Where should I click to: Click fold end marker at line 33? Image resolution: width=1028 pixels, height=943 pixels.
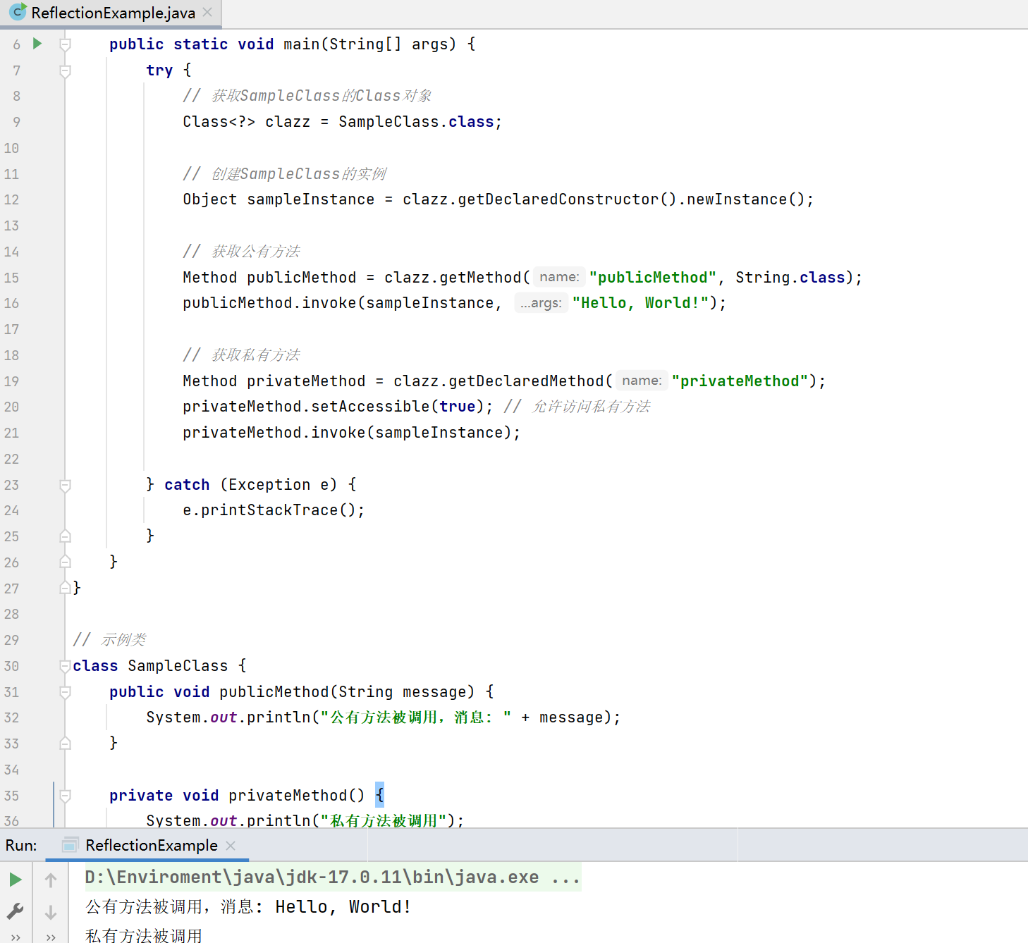tap(65, 743)
